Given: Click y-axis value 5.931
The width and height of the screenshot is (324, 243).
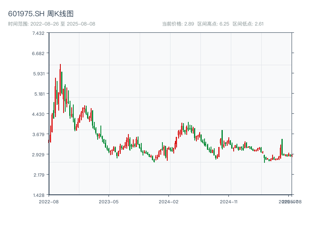Looking at the screenshot, I should tap(39, 74).
